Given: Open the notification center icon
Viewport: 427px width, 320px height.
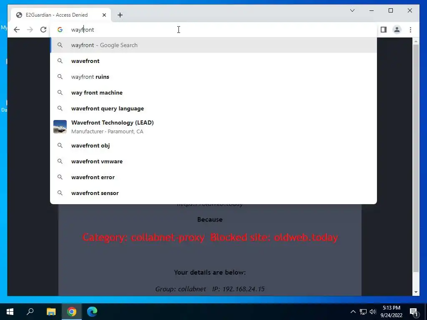Looking at the screenshot, I should click(414, 312).
